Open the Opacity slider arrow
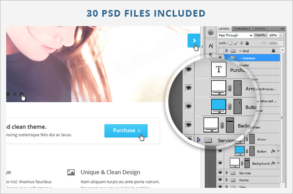 coord(281,35)
